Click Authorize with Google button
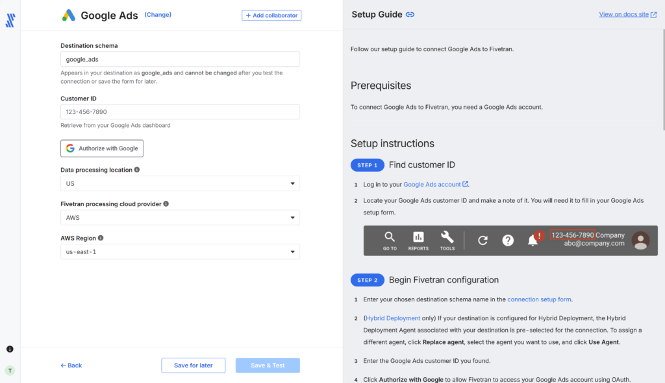665x383 pixels. (x=102, y=148)
